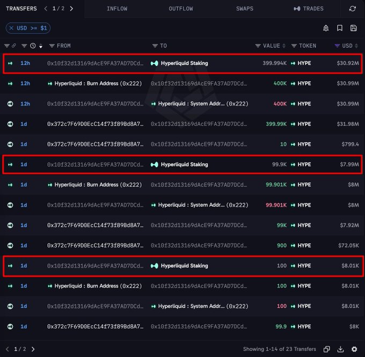
Task: Switch to the INFLOW tab
Action: 117,9
